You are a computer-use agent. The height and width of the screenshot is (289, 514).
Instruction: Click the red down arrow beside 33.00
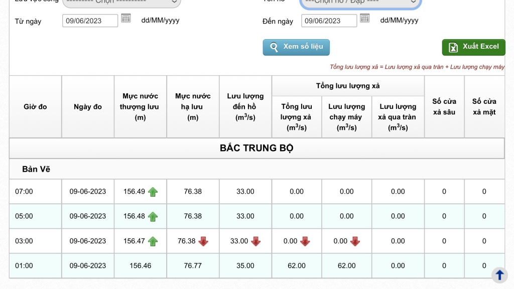point(255,241)
